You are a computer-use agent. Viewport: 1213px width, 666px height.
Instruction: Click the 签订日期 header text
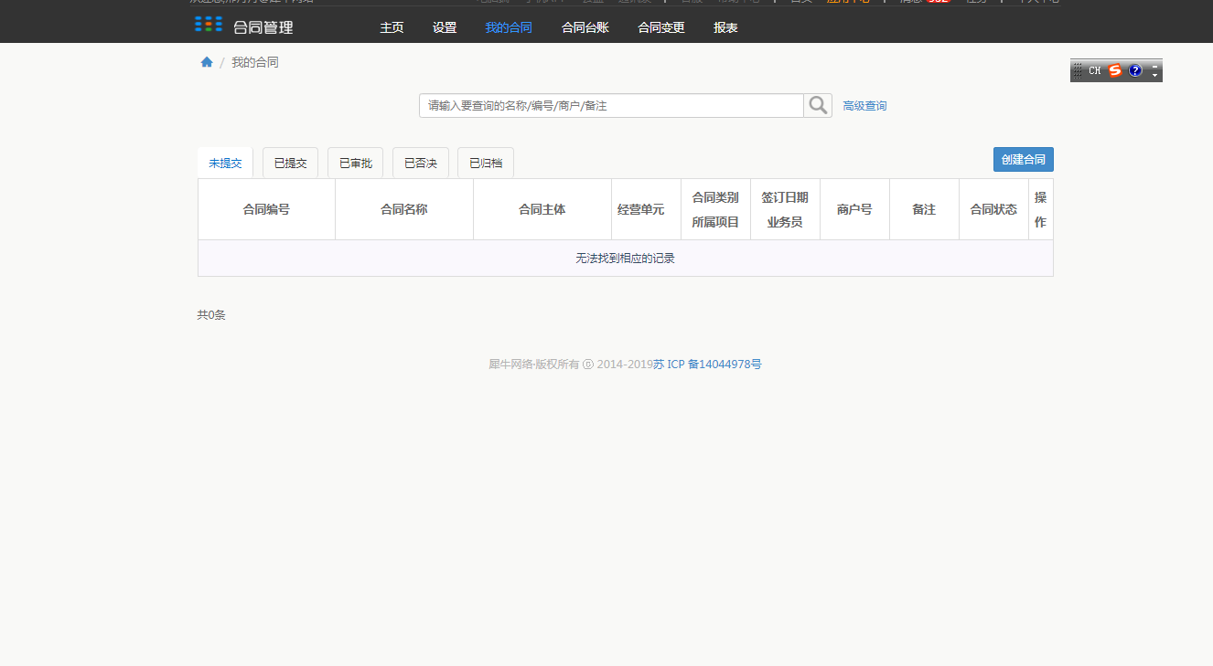click(x=785, y=197)
